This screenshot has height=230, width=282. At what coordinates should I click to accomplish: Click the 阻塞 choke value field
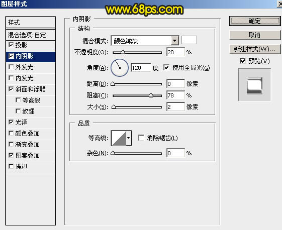[x=175, y=95]
